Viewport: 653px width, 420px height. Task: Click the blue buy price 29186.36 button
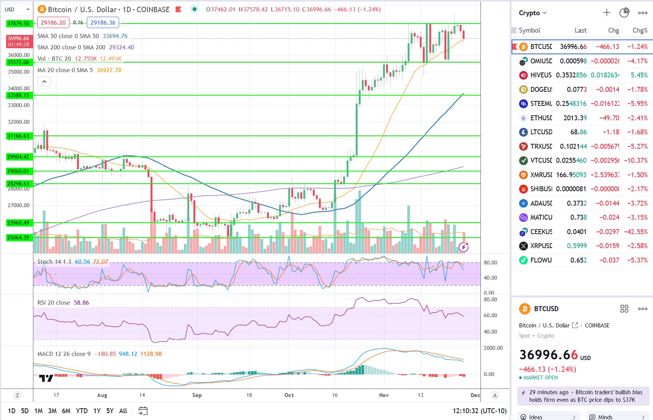(x=103, y=23)
